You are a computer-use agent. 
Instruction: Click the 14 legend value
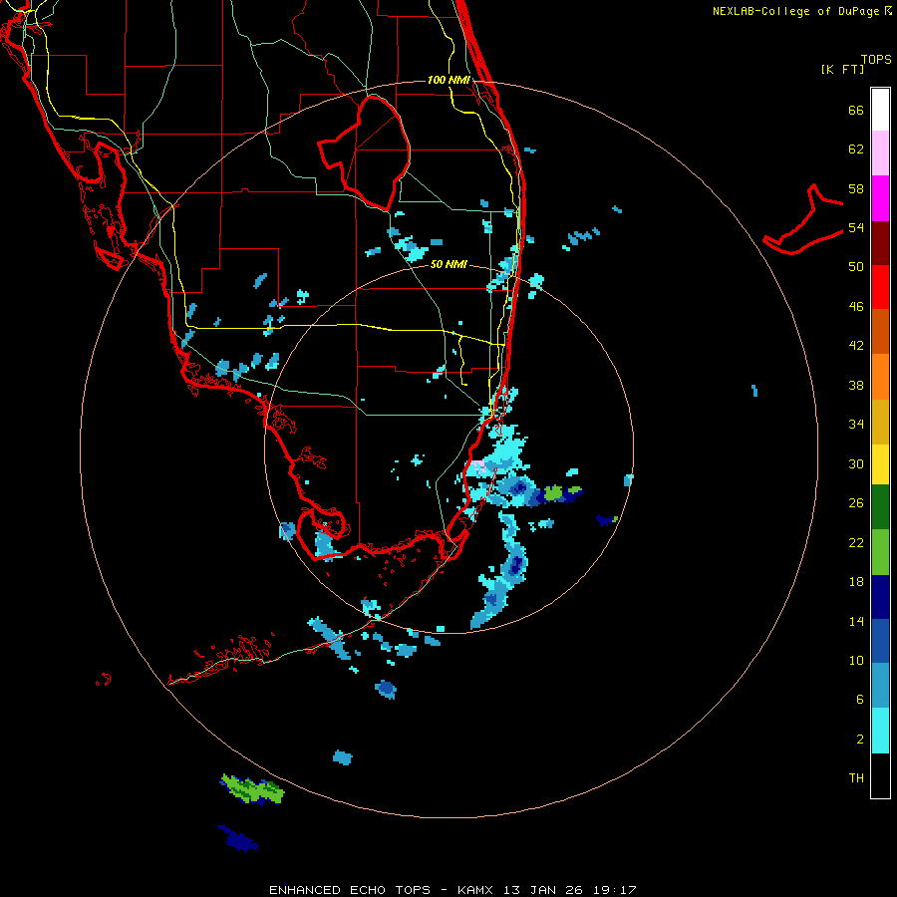(x=856, y=621)
